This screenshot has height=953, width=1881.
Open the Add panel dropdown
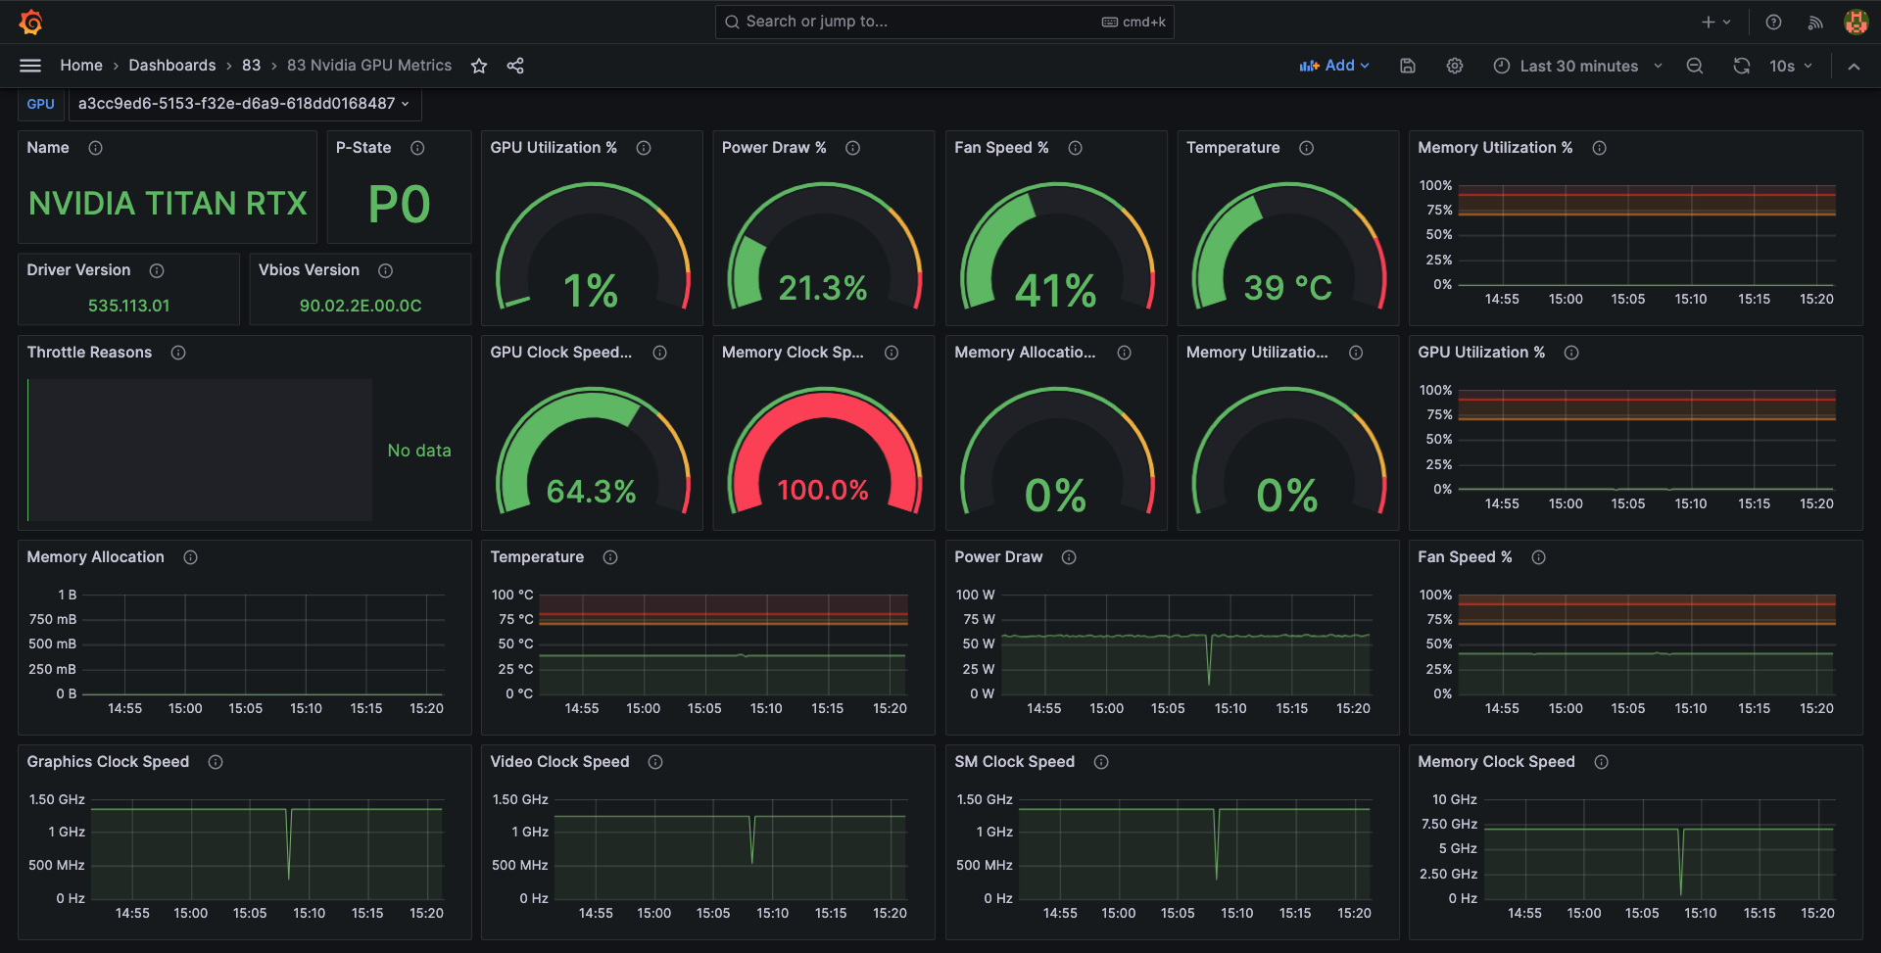[x=1334, y=66]
